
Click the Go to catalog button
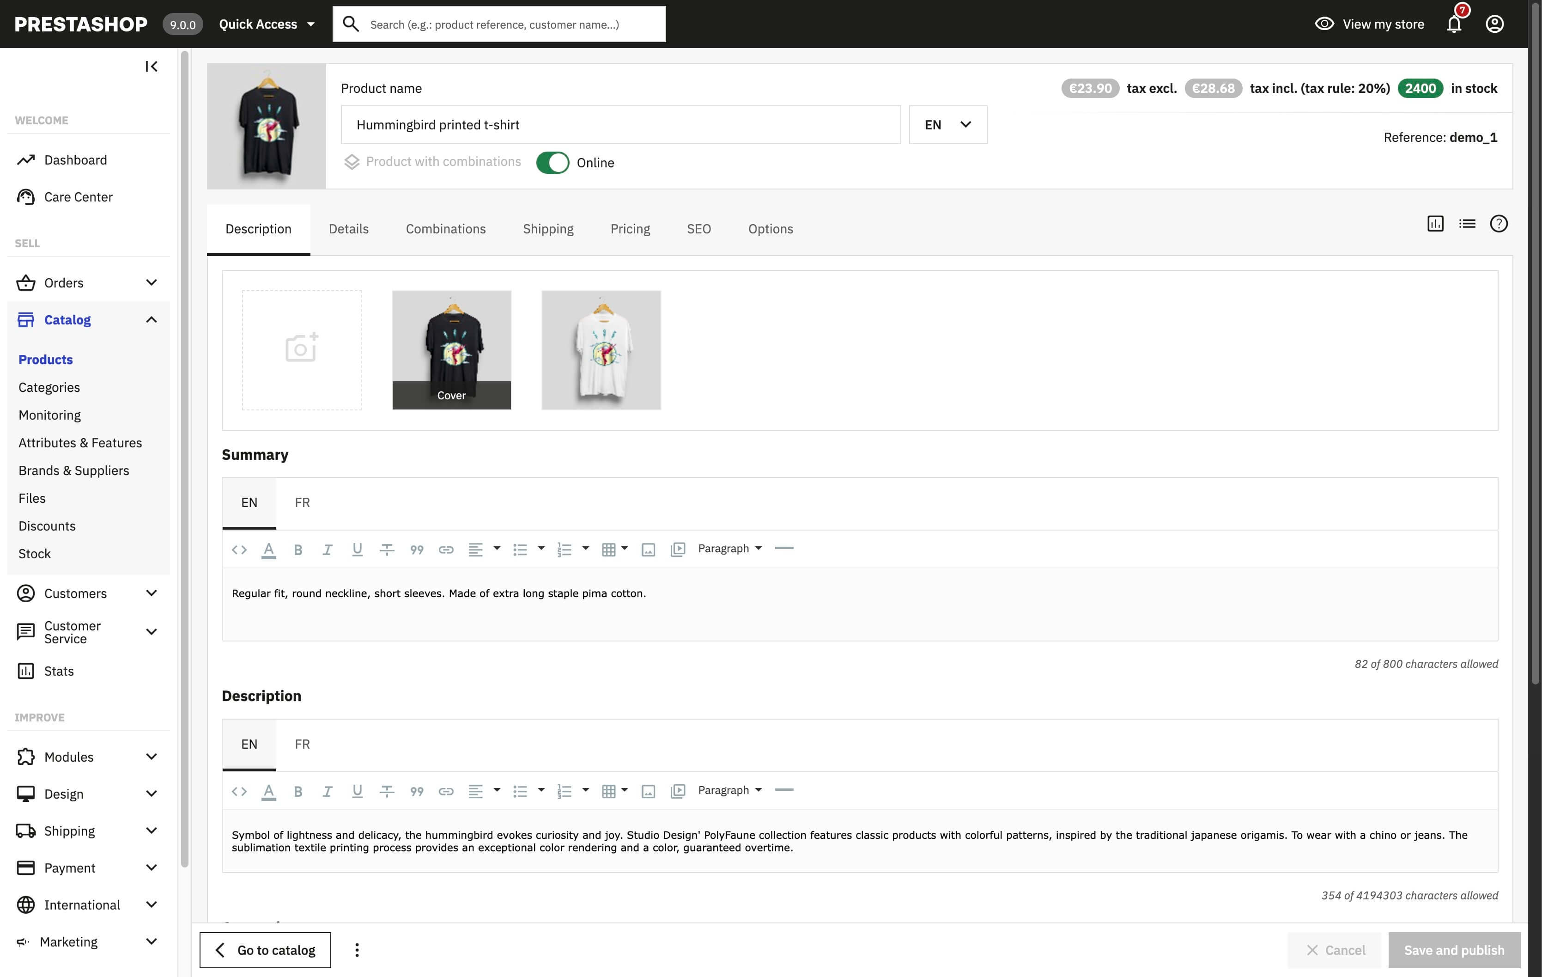[x=265, y=950]
